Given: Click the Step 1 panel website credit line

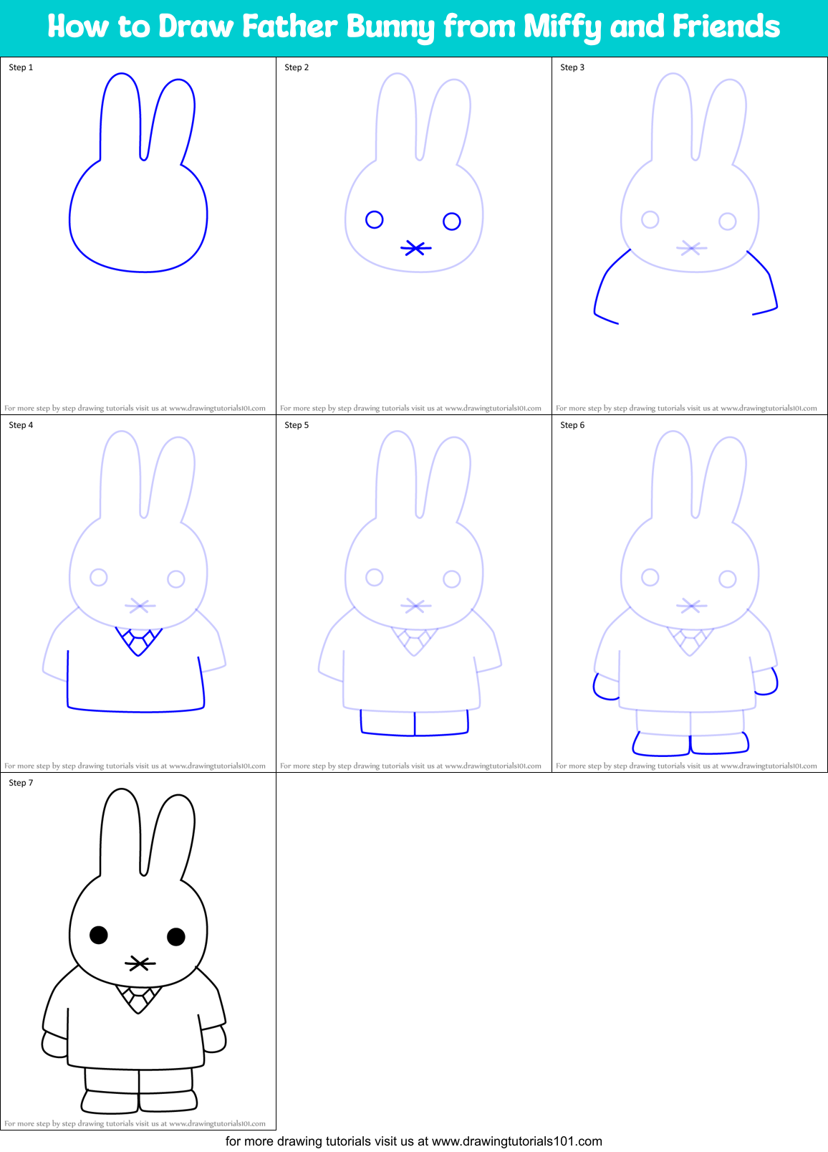Looking at the screenshot, I should [135, 408].
